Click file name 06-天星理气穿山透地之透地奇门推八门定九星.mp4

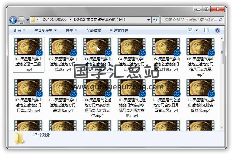click(201, 67)
